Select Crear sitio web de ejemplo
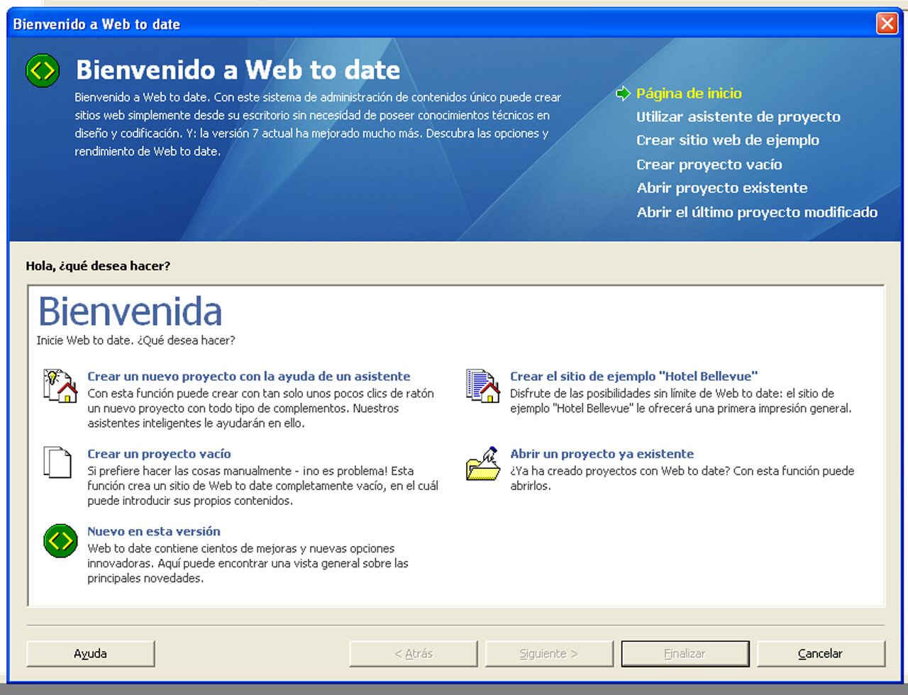The height and width of the screenshot is (695, 908). click(x=727, y=140)
